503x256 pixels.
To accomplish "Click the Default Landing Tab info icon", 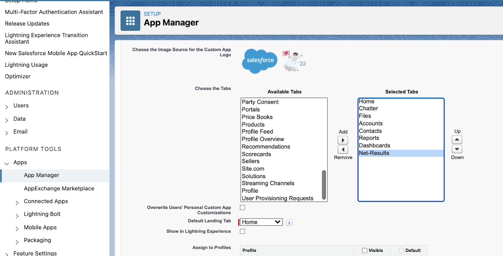I will 289,222.
